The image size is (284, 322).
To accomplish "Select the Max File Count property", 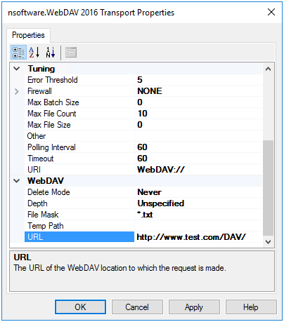I will 79,114.
